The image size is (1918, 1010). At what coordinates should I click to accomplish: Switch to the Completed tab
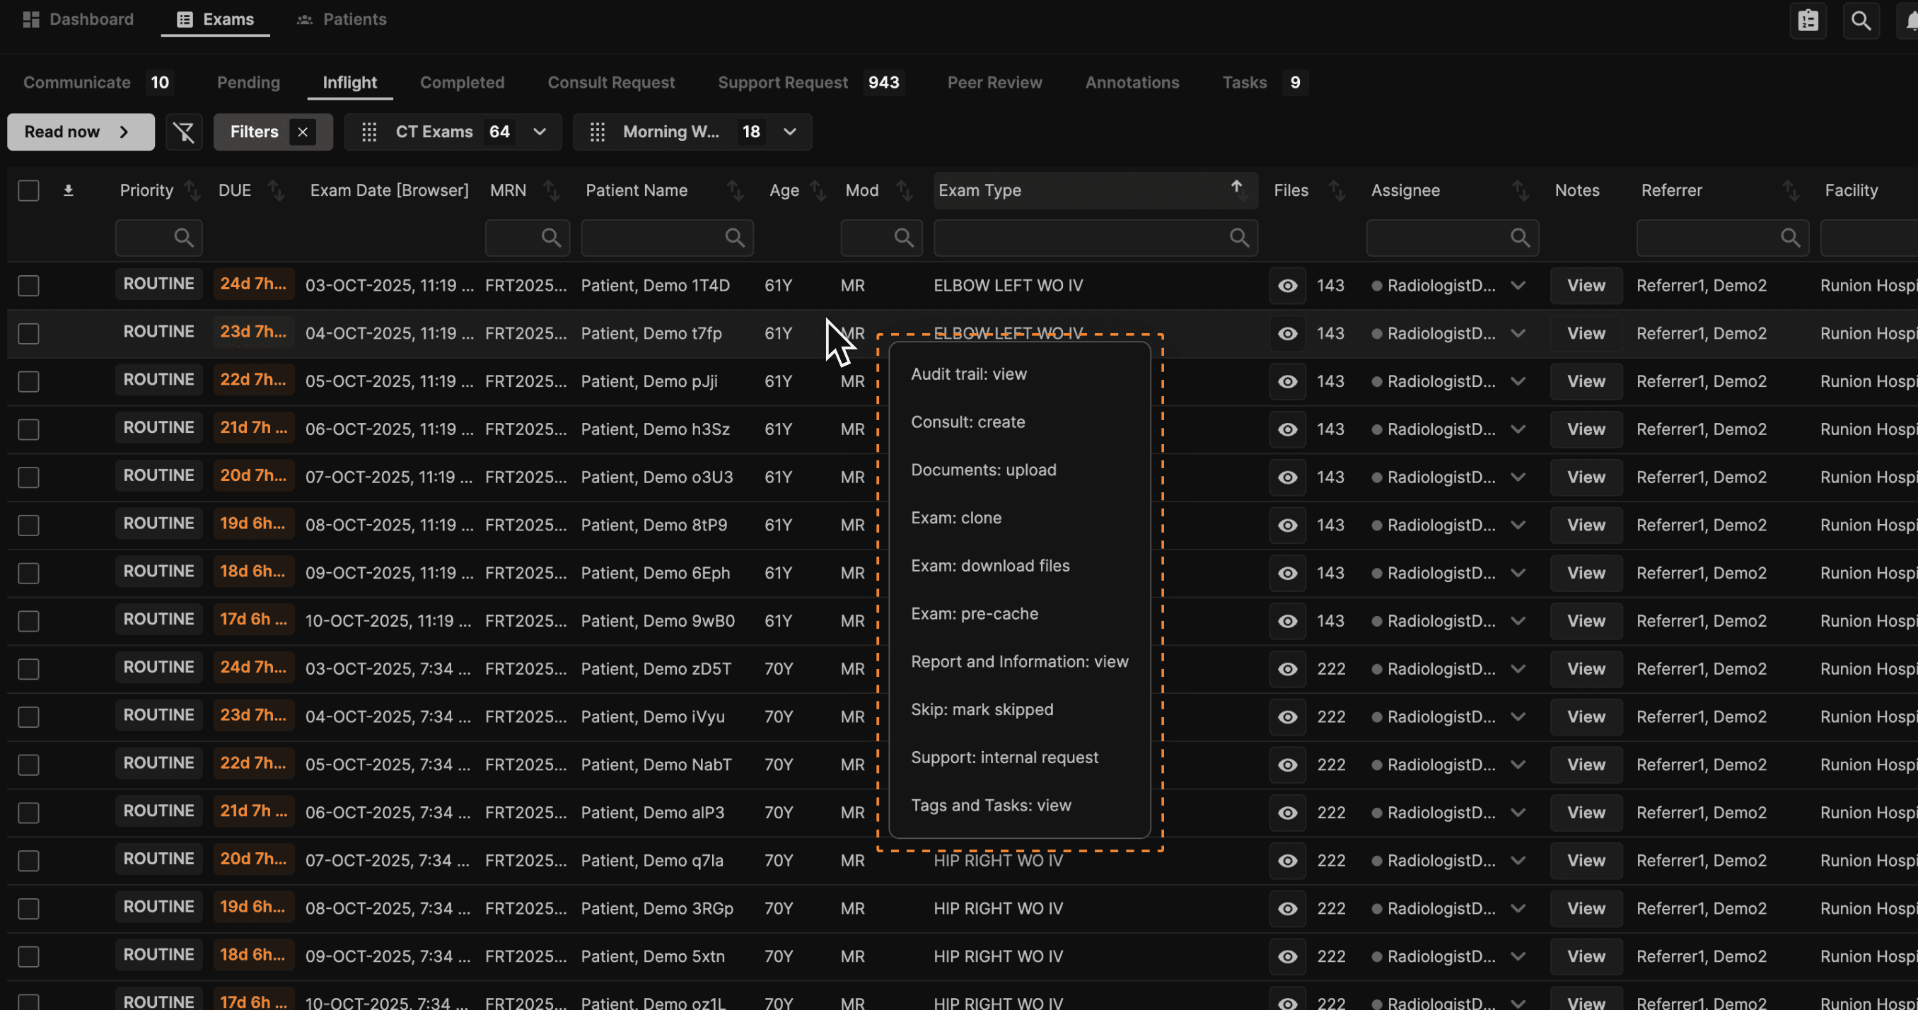462,83
